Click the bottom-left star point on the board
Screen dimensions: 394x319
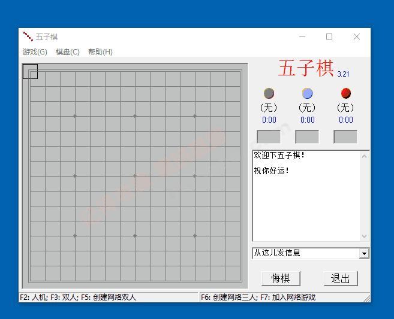pyautogui.click(x=75, y=236)
